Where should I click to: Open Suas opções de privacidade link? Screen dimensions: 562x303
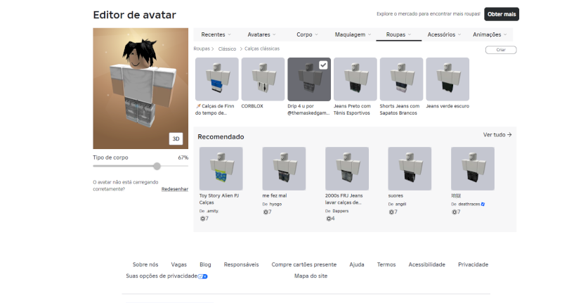click(162, 276)
